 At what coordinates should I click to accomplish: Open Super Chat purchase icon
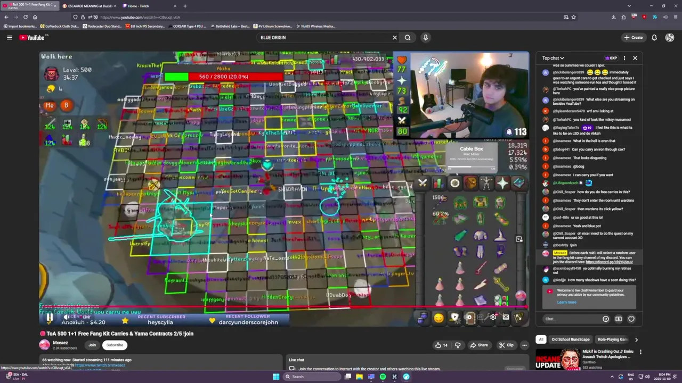tap(619, 319)
